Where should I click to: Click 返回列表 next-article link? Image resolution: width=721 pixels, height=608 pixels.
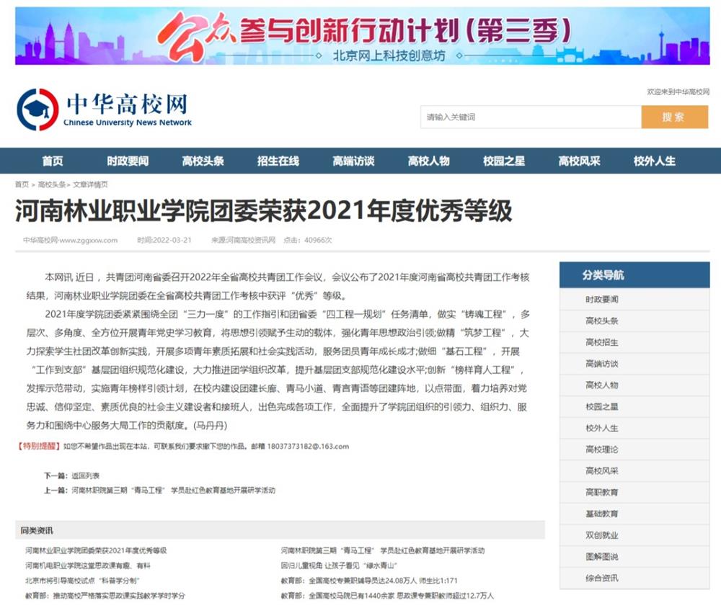pyautogui.click(x=85, y=476)
